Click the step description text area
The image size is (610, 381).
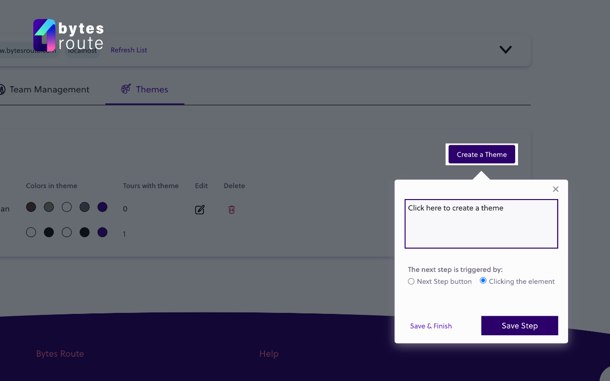pyautogui.click(x=481, y=223)
